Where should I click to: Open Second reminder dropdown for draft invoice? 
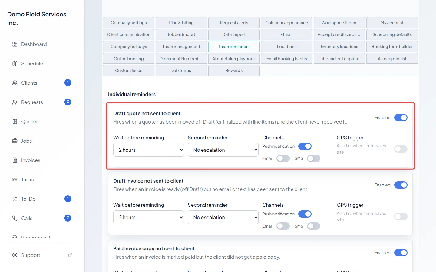point(223,217)
